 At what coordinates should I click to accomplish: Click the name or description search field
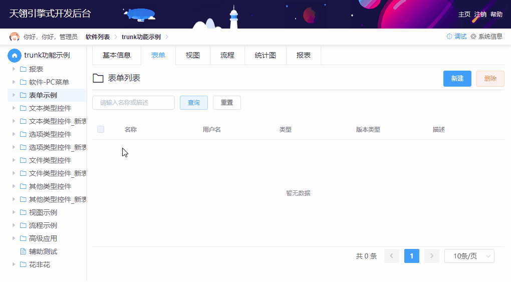pos(133,103)
